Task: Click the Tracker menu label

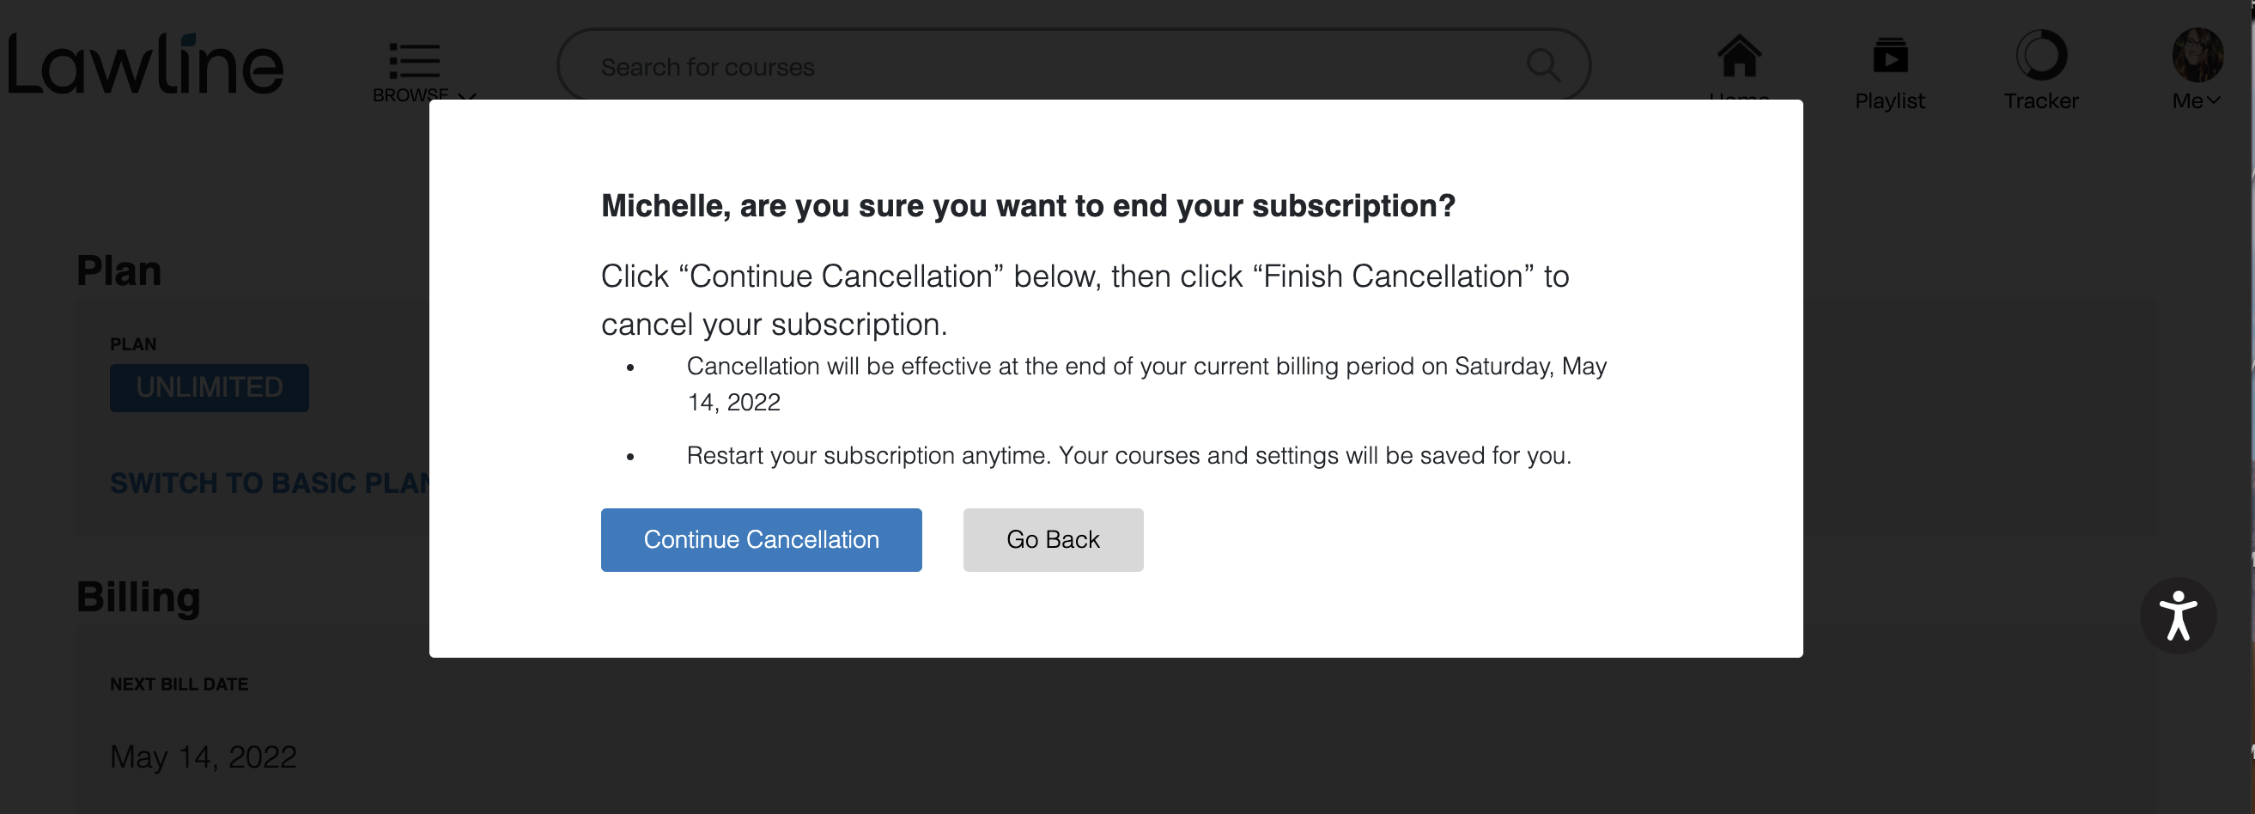Action: (x=2040, y=100)
